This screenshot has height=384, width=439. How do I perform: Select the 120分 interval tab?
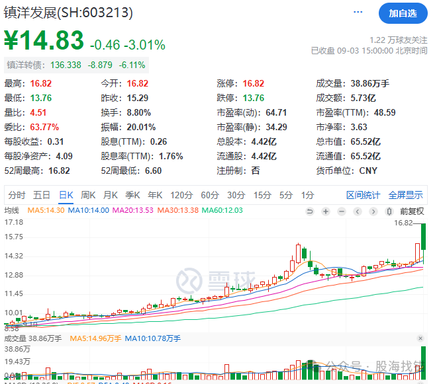coord(181,195)
